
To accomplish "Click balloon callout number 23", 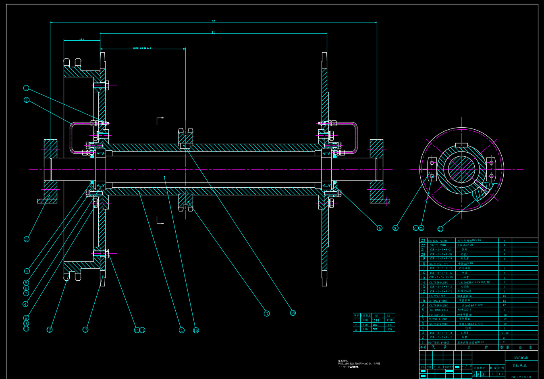I will click(x=440, y=229).
